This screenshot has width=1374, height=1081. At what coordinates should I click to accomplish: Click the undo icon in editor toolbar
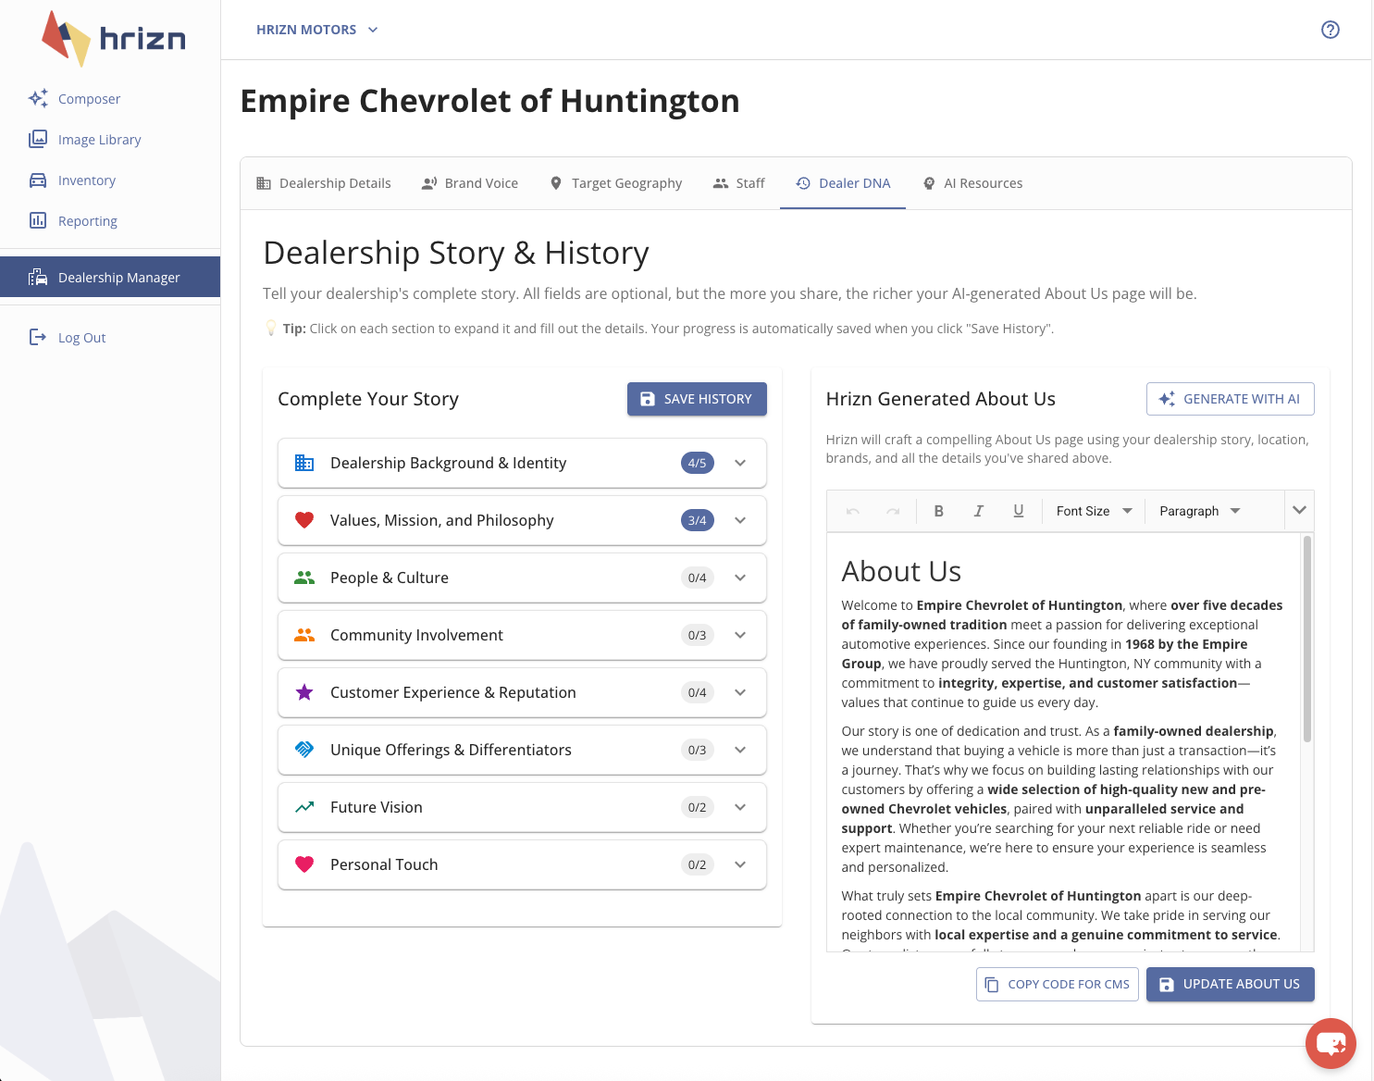[x=853, y=511]
